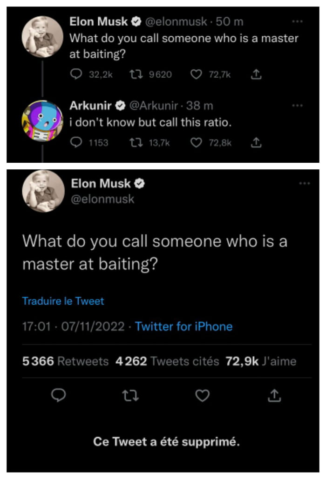Screen dimensions: 326x479
Task: Reply to Elon Musk's tweet in thread
Action: [77, 74]
